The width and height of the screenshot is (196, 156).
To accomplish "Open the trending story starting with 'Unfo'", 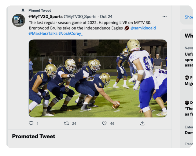I will click(189, 60).
